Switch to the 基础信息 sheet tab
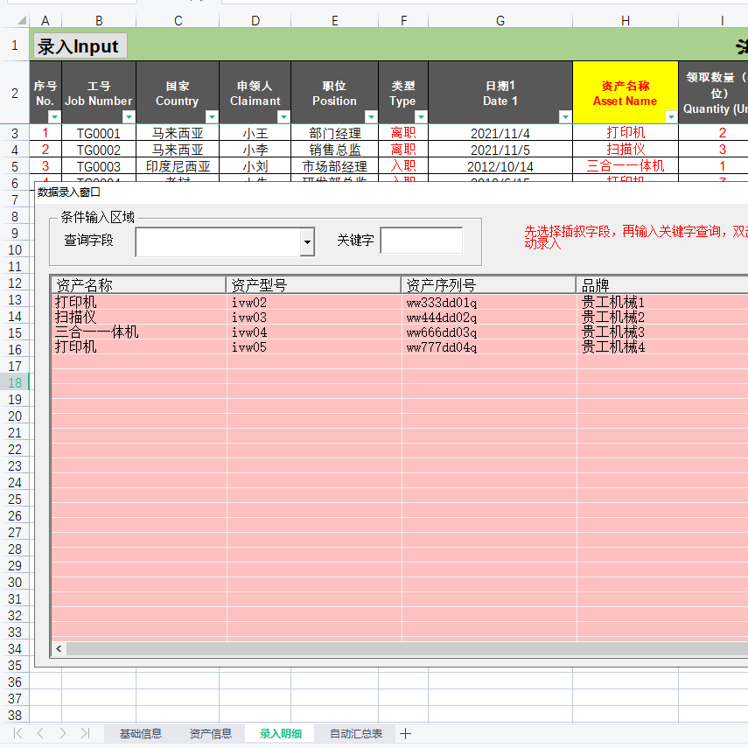 [x=140, y=734]
